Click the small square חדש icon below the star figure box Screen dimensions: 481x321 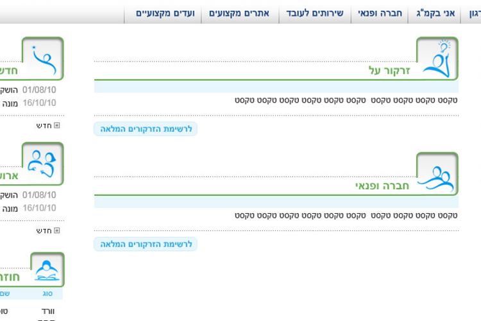(x=56, y=125)
